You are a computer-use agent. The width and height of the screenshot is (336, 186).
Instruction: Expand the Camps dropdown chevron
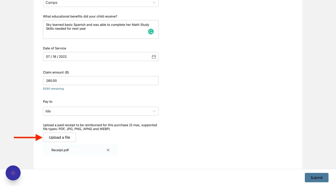[154, 3]
